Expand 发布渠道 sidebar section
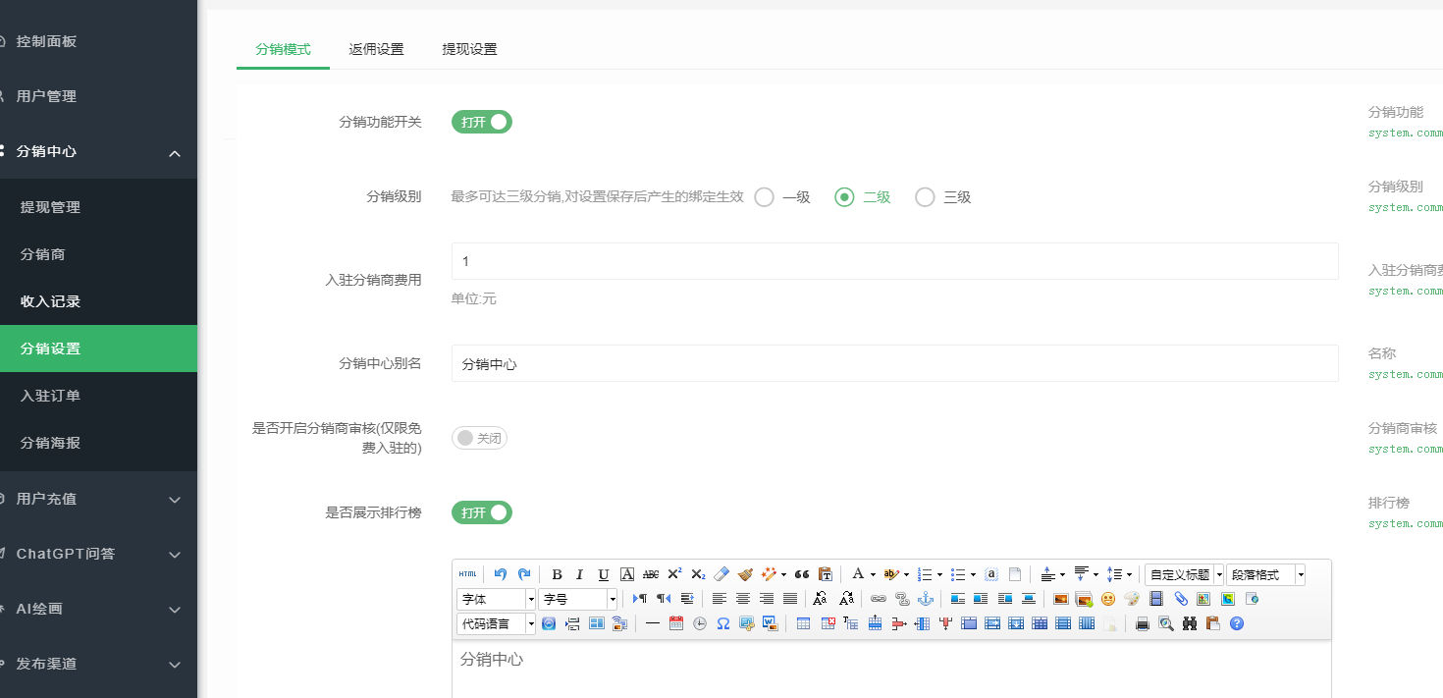 pos(175,664)
